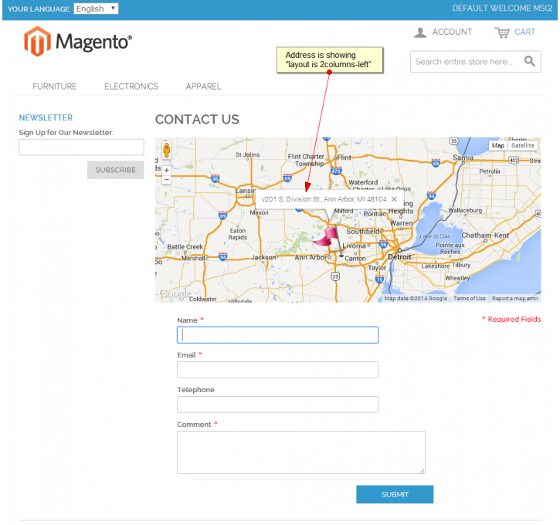This screenshot has width=560, height=525.
Task: Zoom out the map with minus
Action: (x=166, y=180)
